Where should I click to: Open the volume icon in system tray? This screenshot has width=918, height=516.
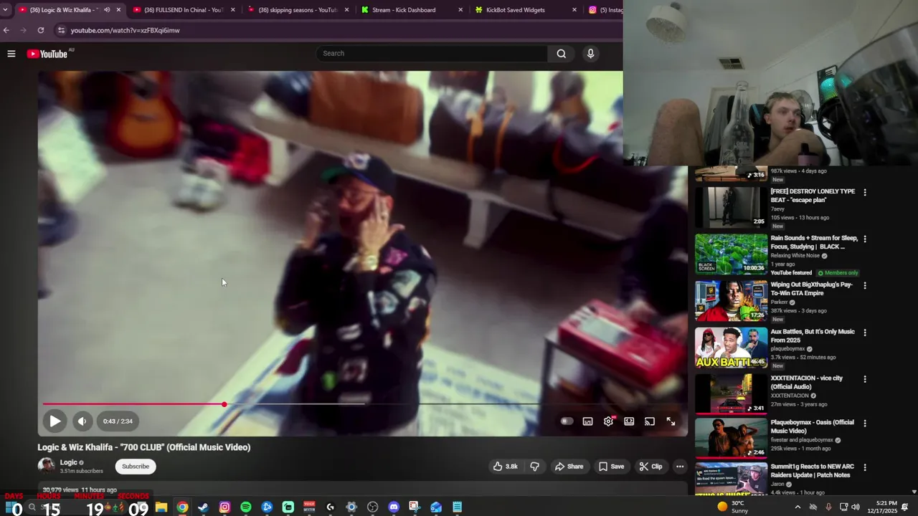tap(855, 507)
